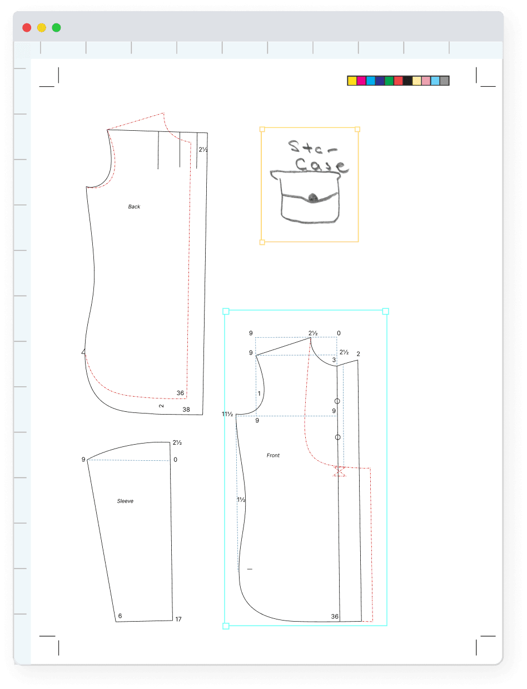
Task: Pick the light blue color swatch
Action: [435, 81]
